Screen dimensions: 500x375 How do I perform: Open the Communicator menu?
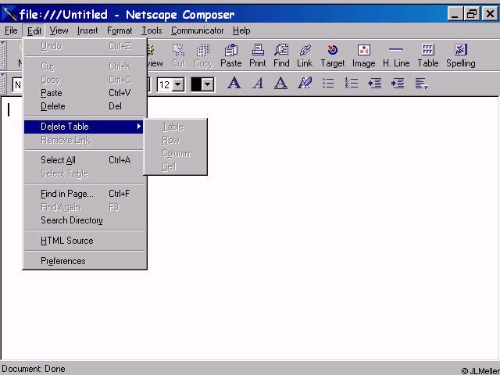click(197, 30)
